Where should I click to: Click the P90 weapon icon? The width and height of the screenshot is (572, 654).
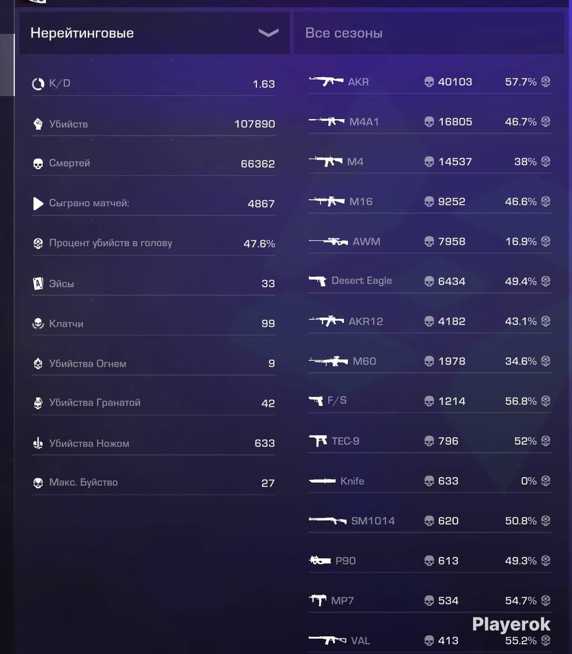tap(320, 560)
